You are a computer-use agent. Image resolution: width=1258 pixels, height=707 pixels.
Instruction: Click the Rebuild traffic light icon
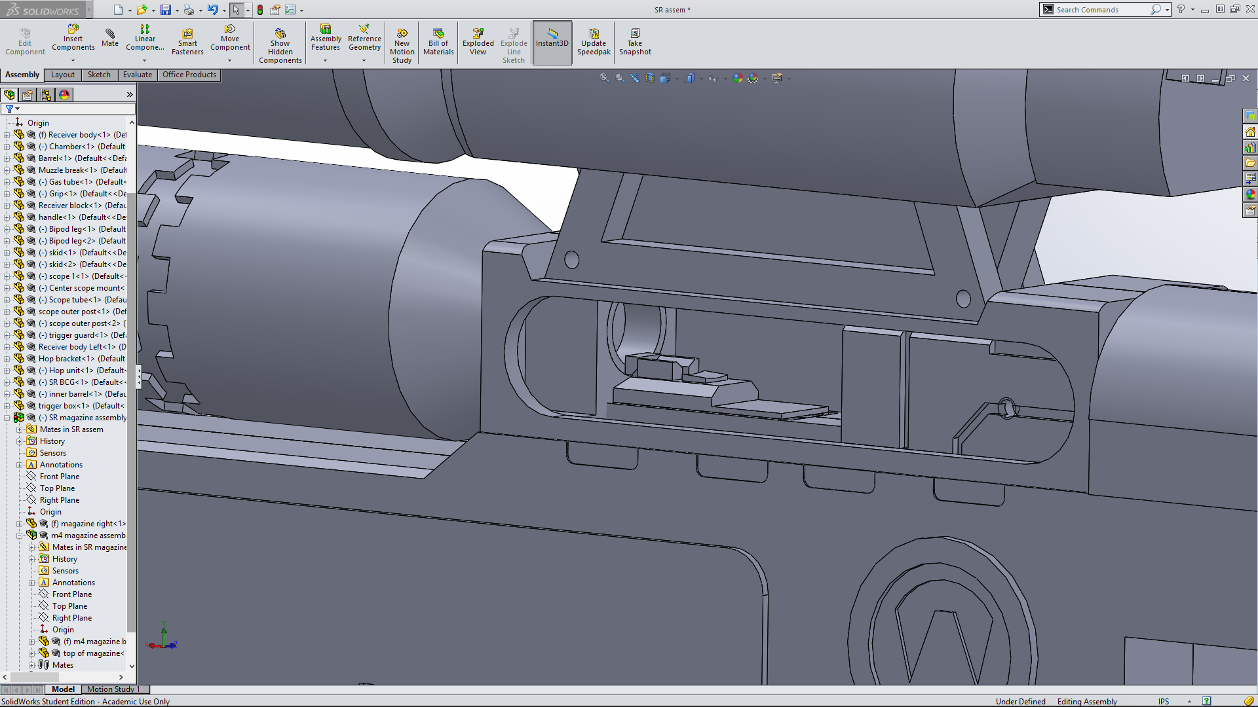click(260, 10)
